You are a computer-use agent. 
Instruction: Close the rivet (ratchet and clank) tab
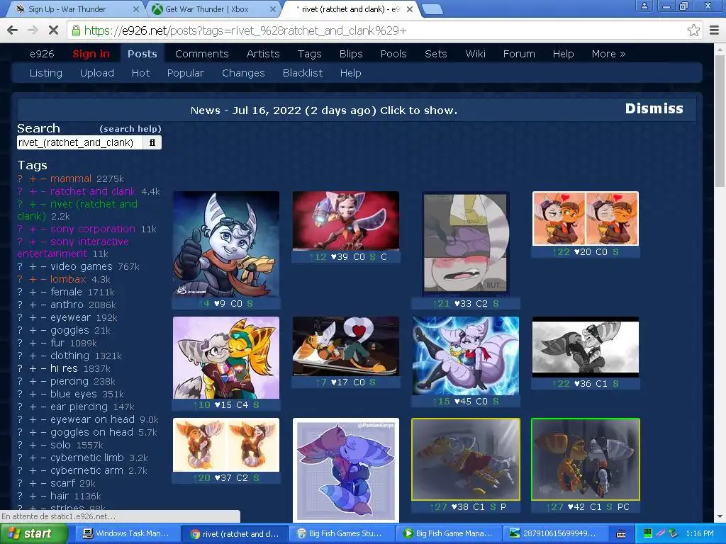pos(410,9)
